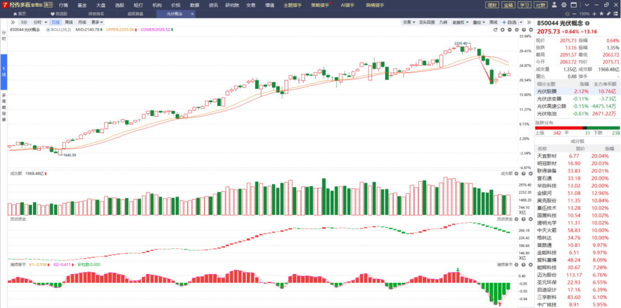Switch chart period to 月线
The width and height of the screenshot is (621, 308).
[82, 22]
